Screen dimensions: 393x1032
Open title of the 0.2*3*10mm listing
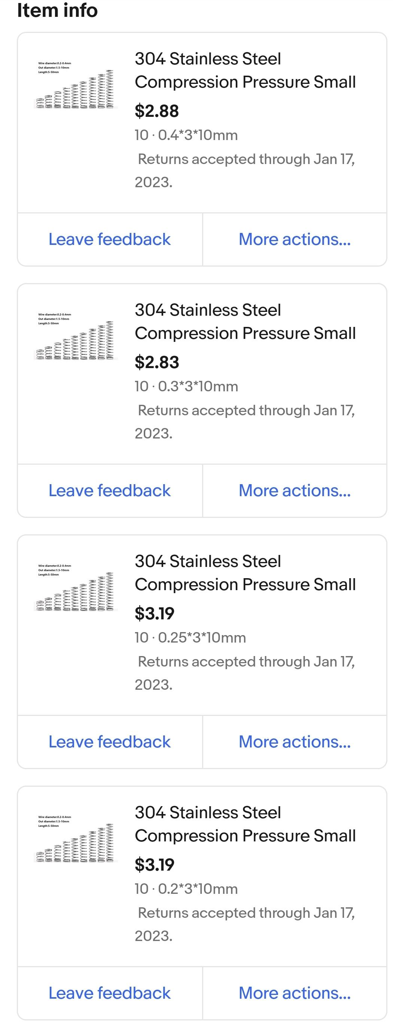coord(245,824)
